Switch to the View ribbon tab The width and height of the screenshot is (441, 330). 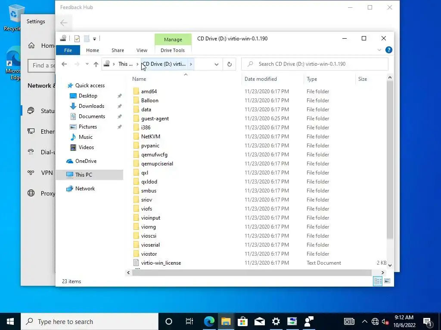click(142, 50)
